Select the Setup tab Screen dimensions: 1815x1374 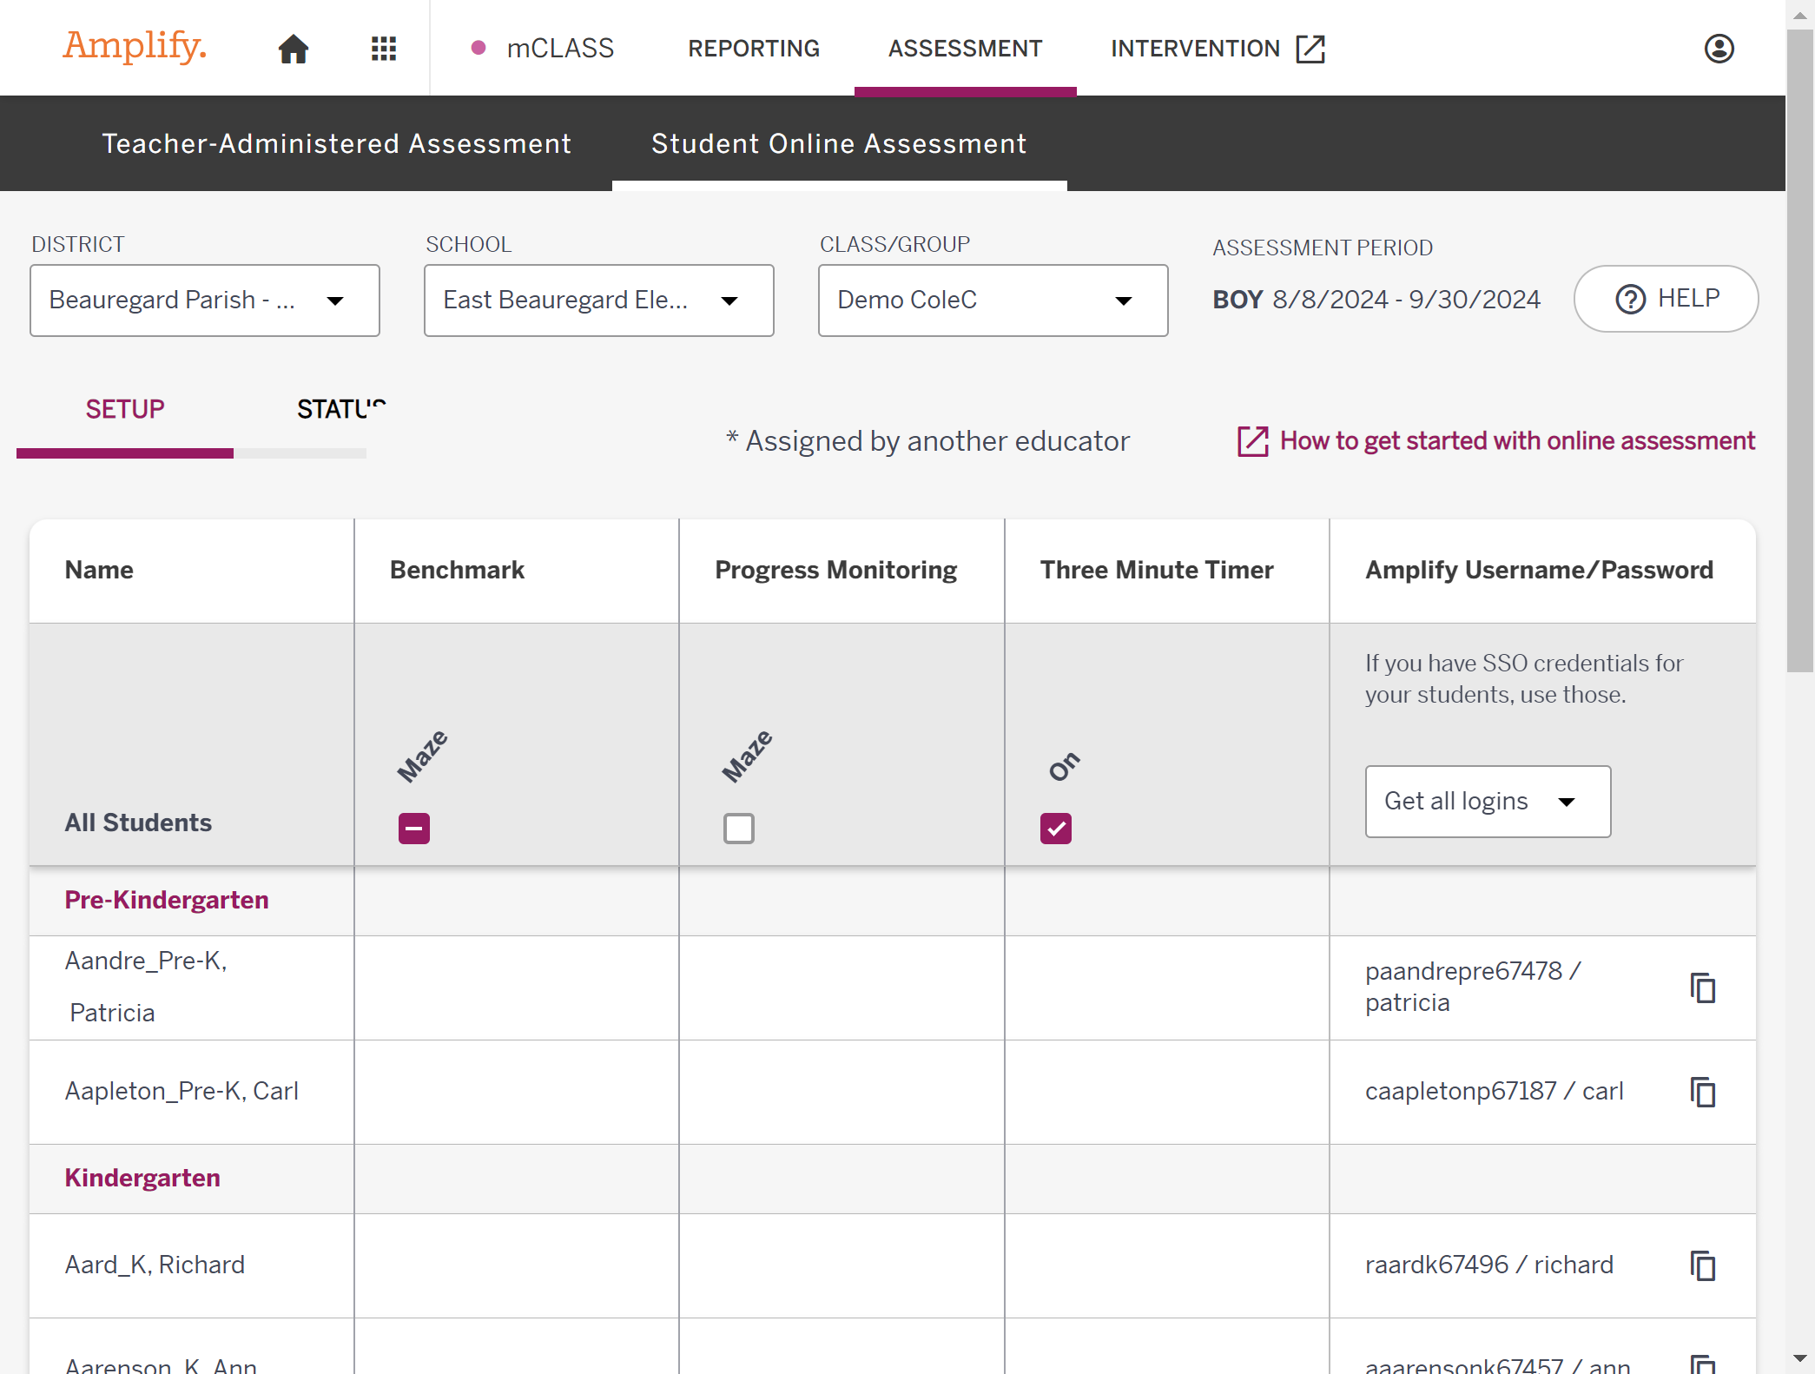[125, 409]
